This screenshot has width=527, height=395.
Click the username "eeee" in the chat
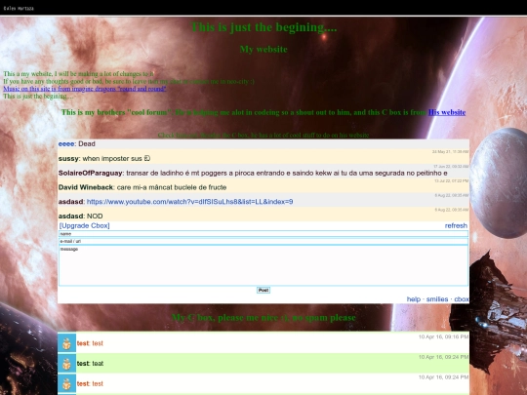66,143
